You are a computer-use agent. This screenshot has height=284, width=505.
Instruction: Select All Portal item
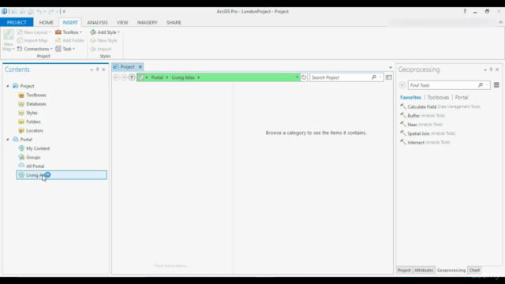35,166
